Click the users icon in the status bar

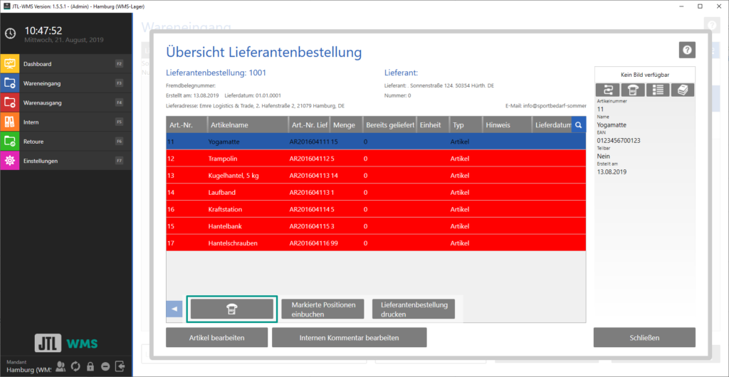pyautogui.click(x=61, y=366)
